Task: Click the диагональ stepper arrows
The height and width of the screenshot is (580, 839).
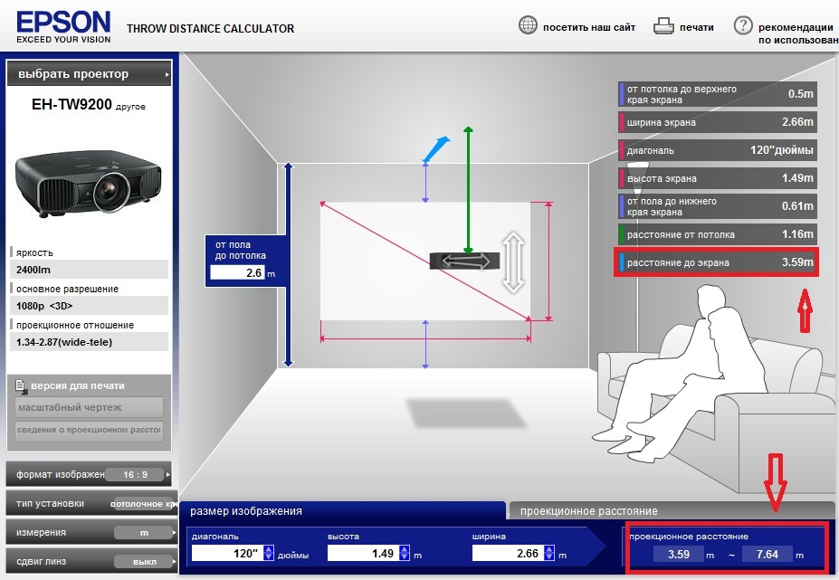Action: pyautogui.click(x=269, y=553)
